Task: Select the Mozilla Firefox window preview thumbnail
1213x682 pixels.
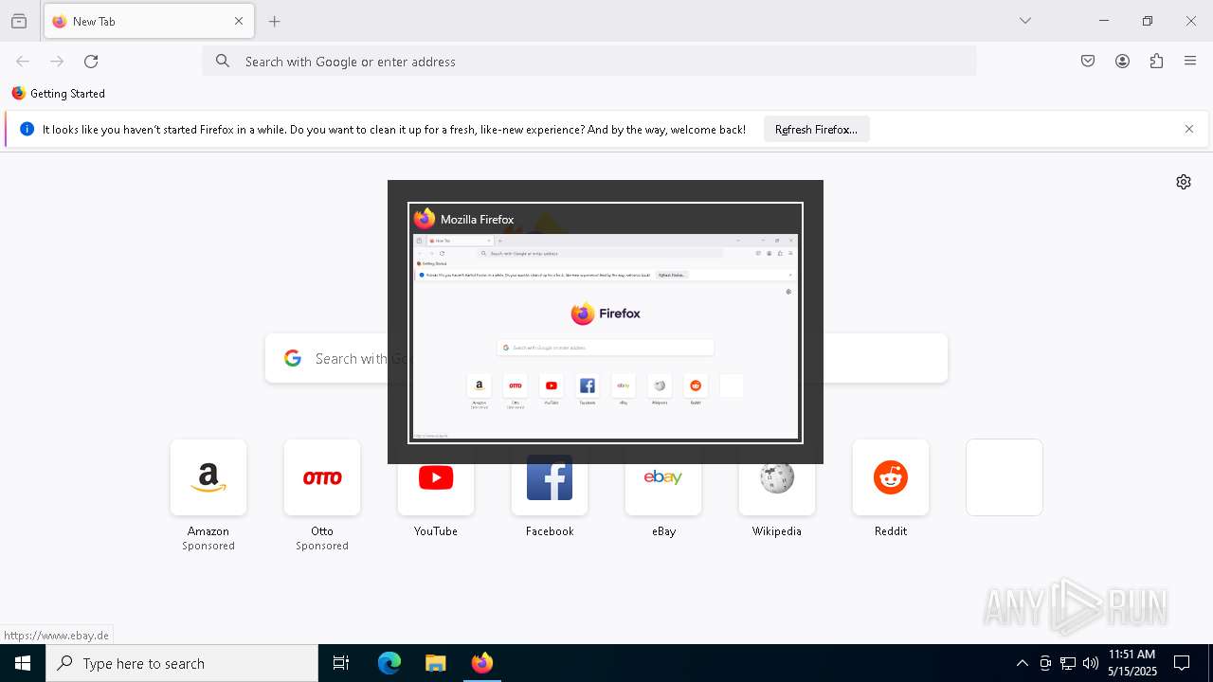Action: (606, 336)
